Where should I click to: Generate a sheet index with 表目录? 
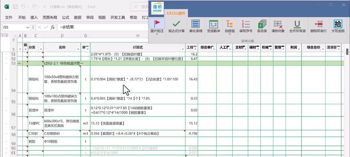pyautogui.click(x=262, y=26)
